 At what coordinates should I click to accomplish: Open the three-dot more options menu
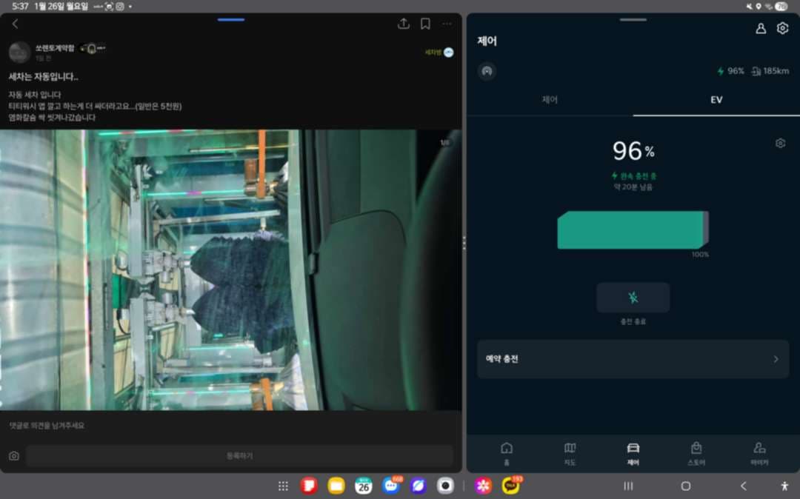(x=447, y=24)
